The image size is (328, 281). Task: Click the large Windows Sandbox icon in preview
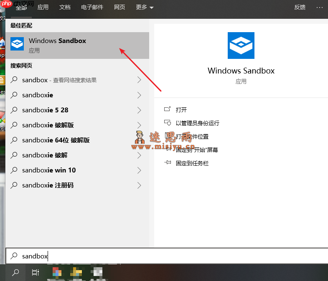pos(241,46)
